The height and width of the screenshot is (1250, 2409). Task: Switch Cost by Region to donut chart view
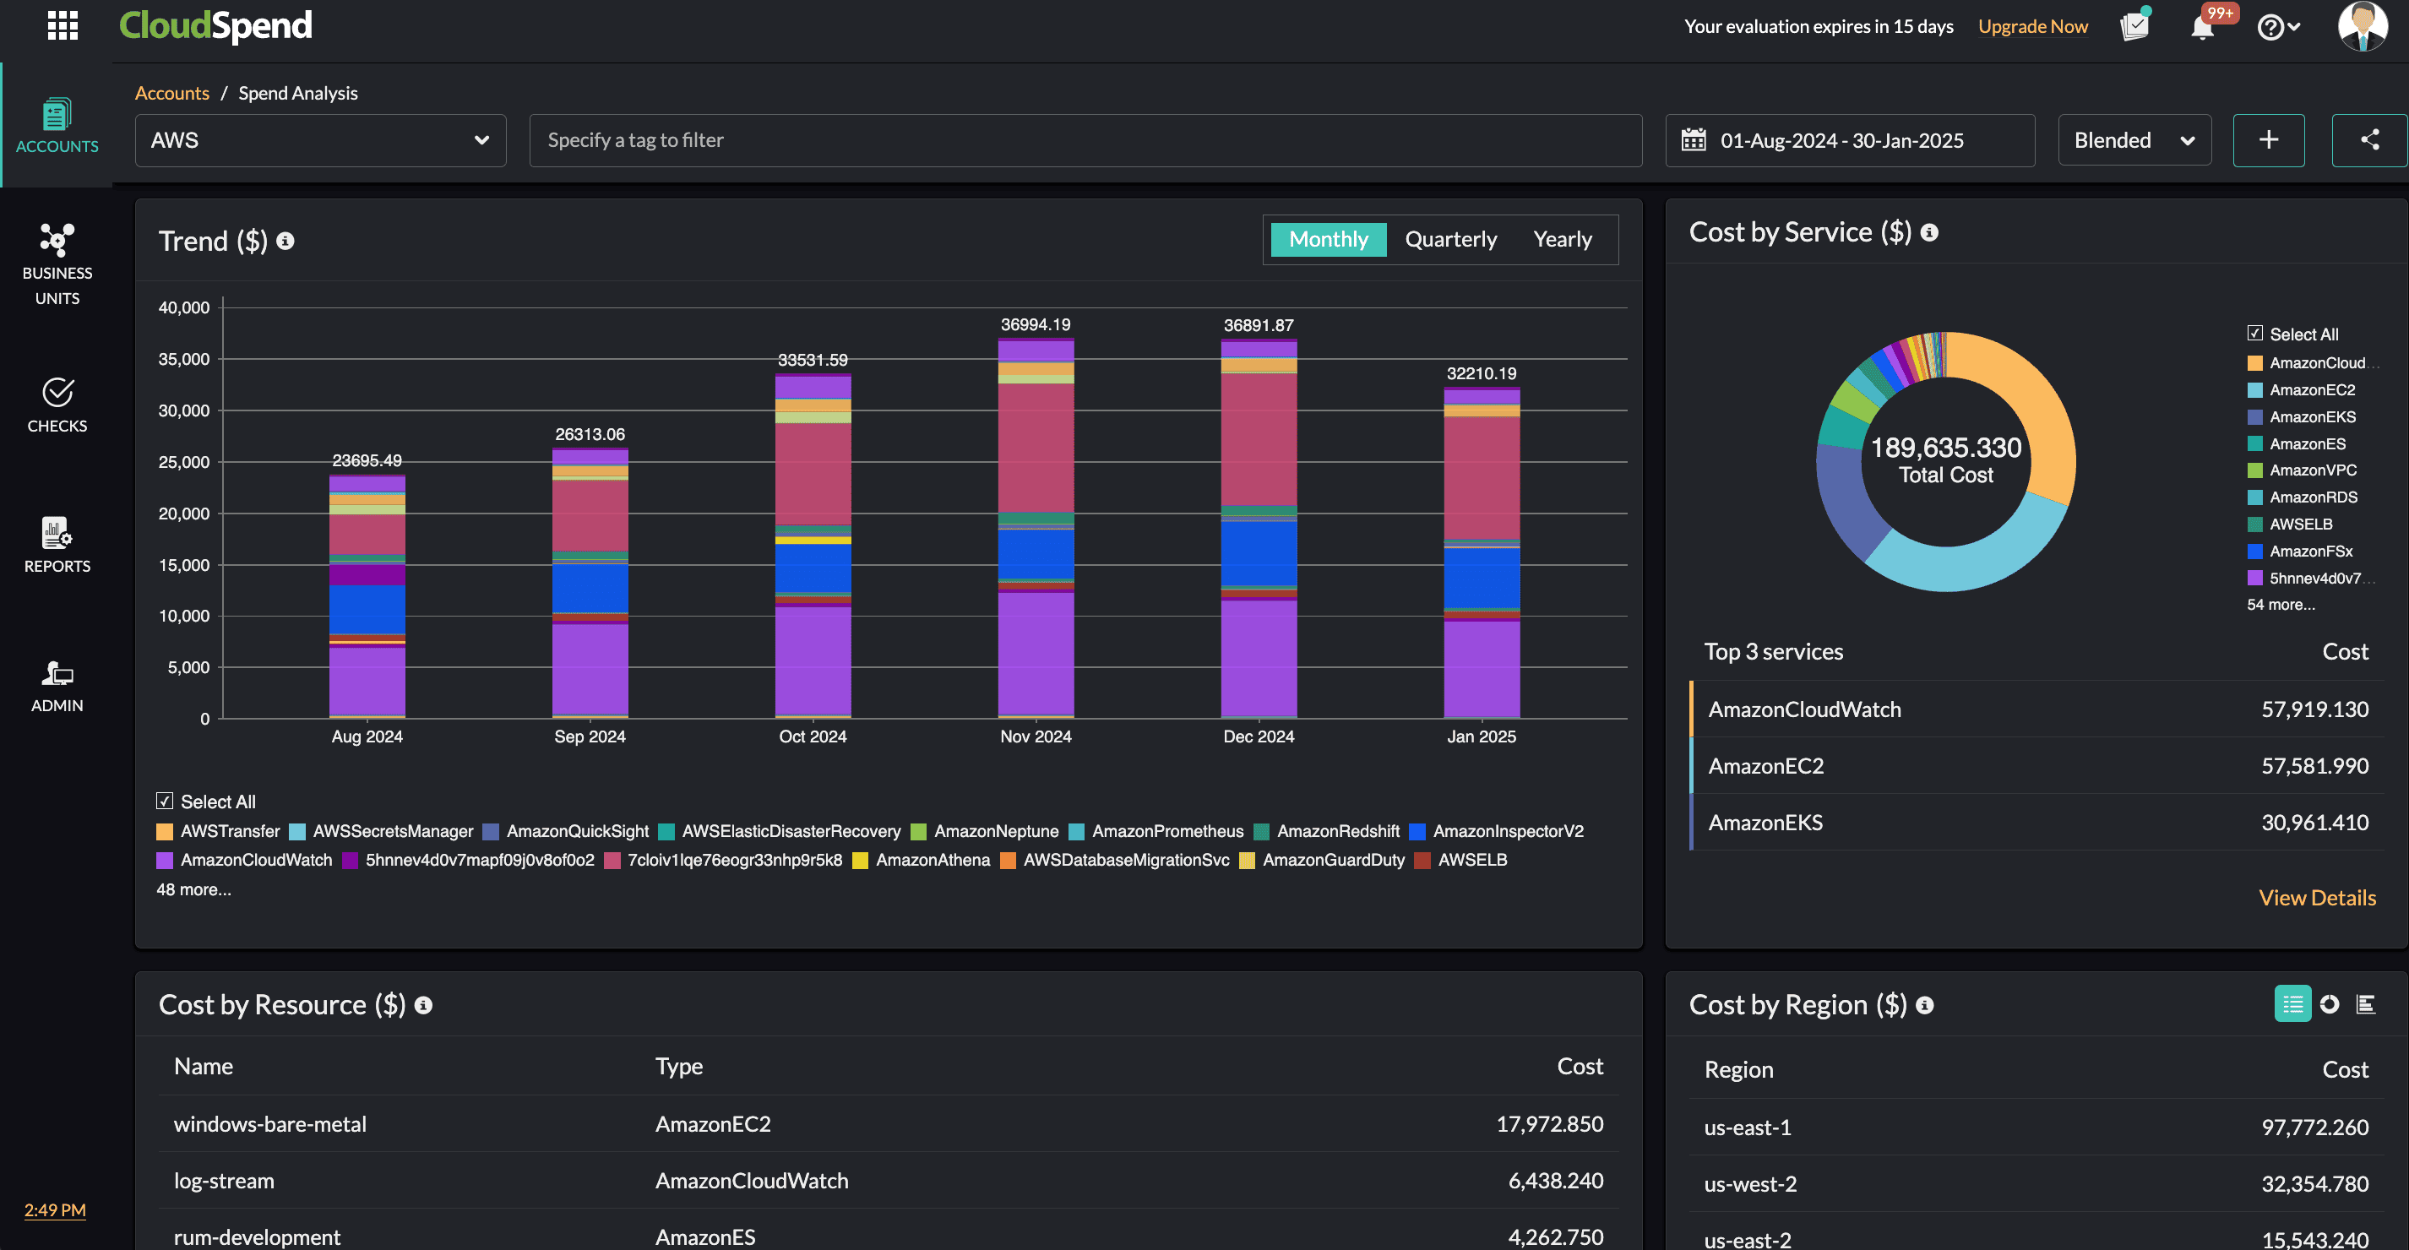tap(2330, 1003)
